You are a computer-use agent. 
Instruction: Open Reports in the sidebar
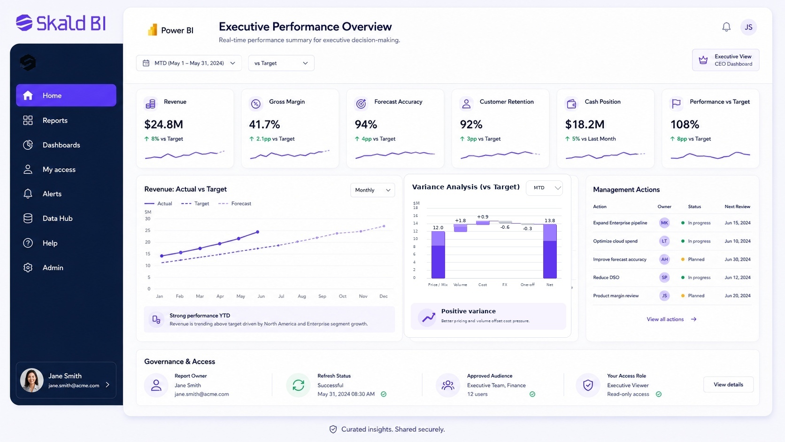click(x=66, y=120)
